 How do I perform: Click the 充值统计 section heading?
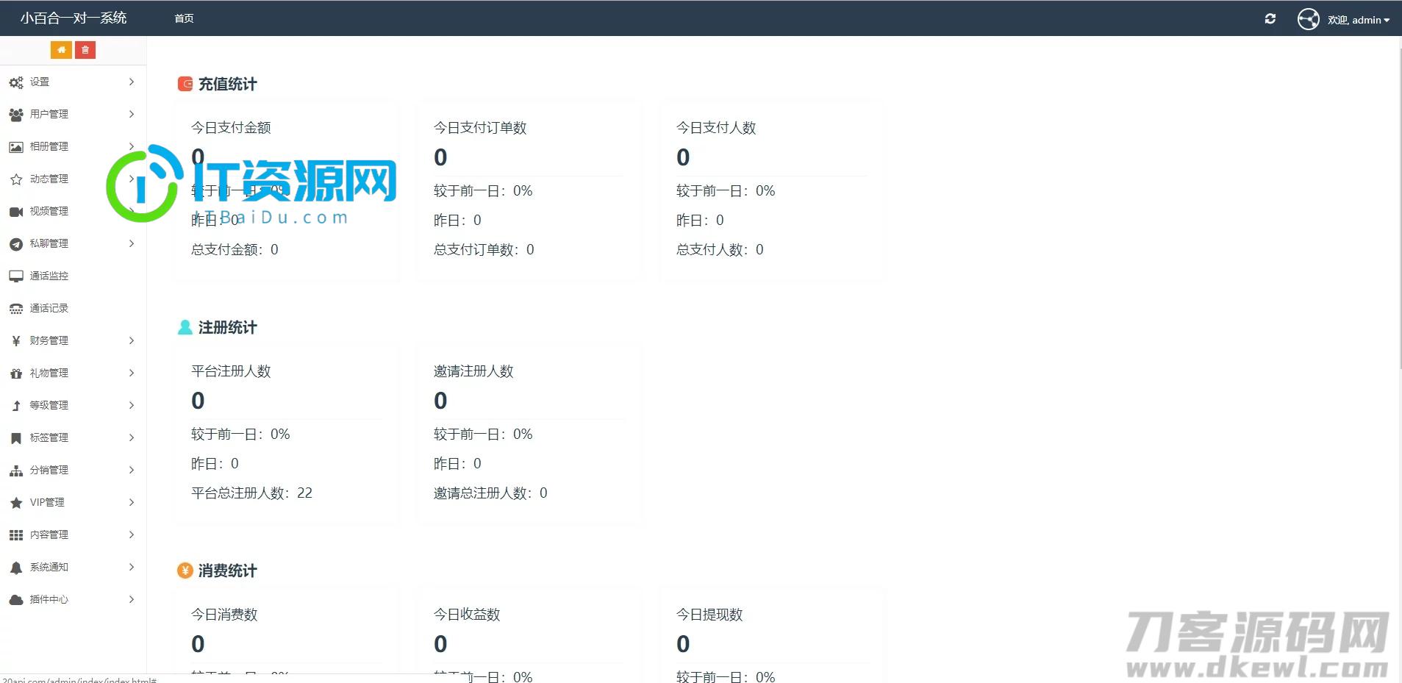click(228, 84)
